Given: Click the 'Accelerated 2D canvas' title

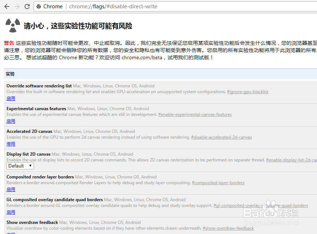Looking at the screenshot, I should point(29,131).
